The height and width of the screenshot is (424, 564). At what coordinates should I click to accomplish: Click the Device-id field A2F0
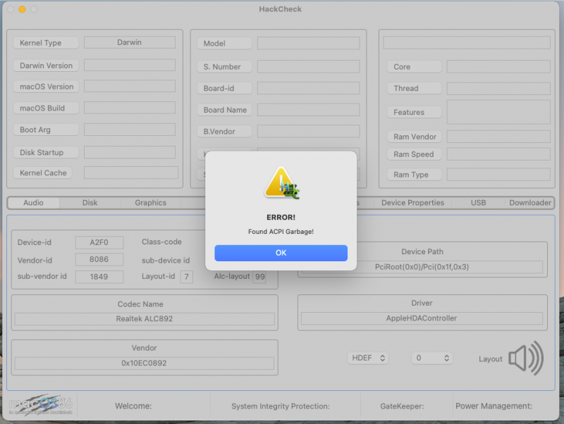point(99,242)
